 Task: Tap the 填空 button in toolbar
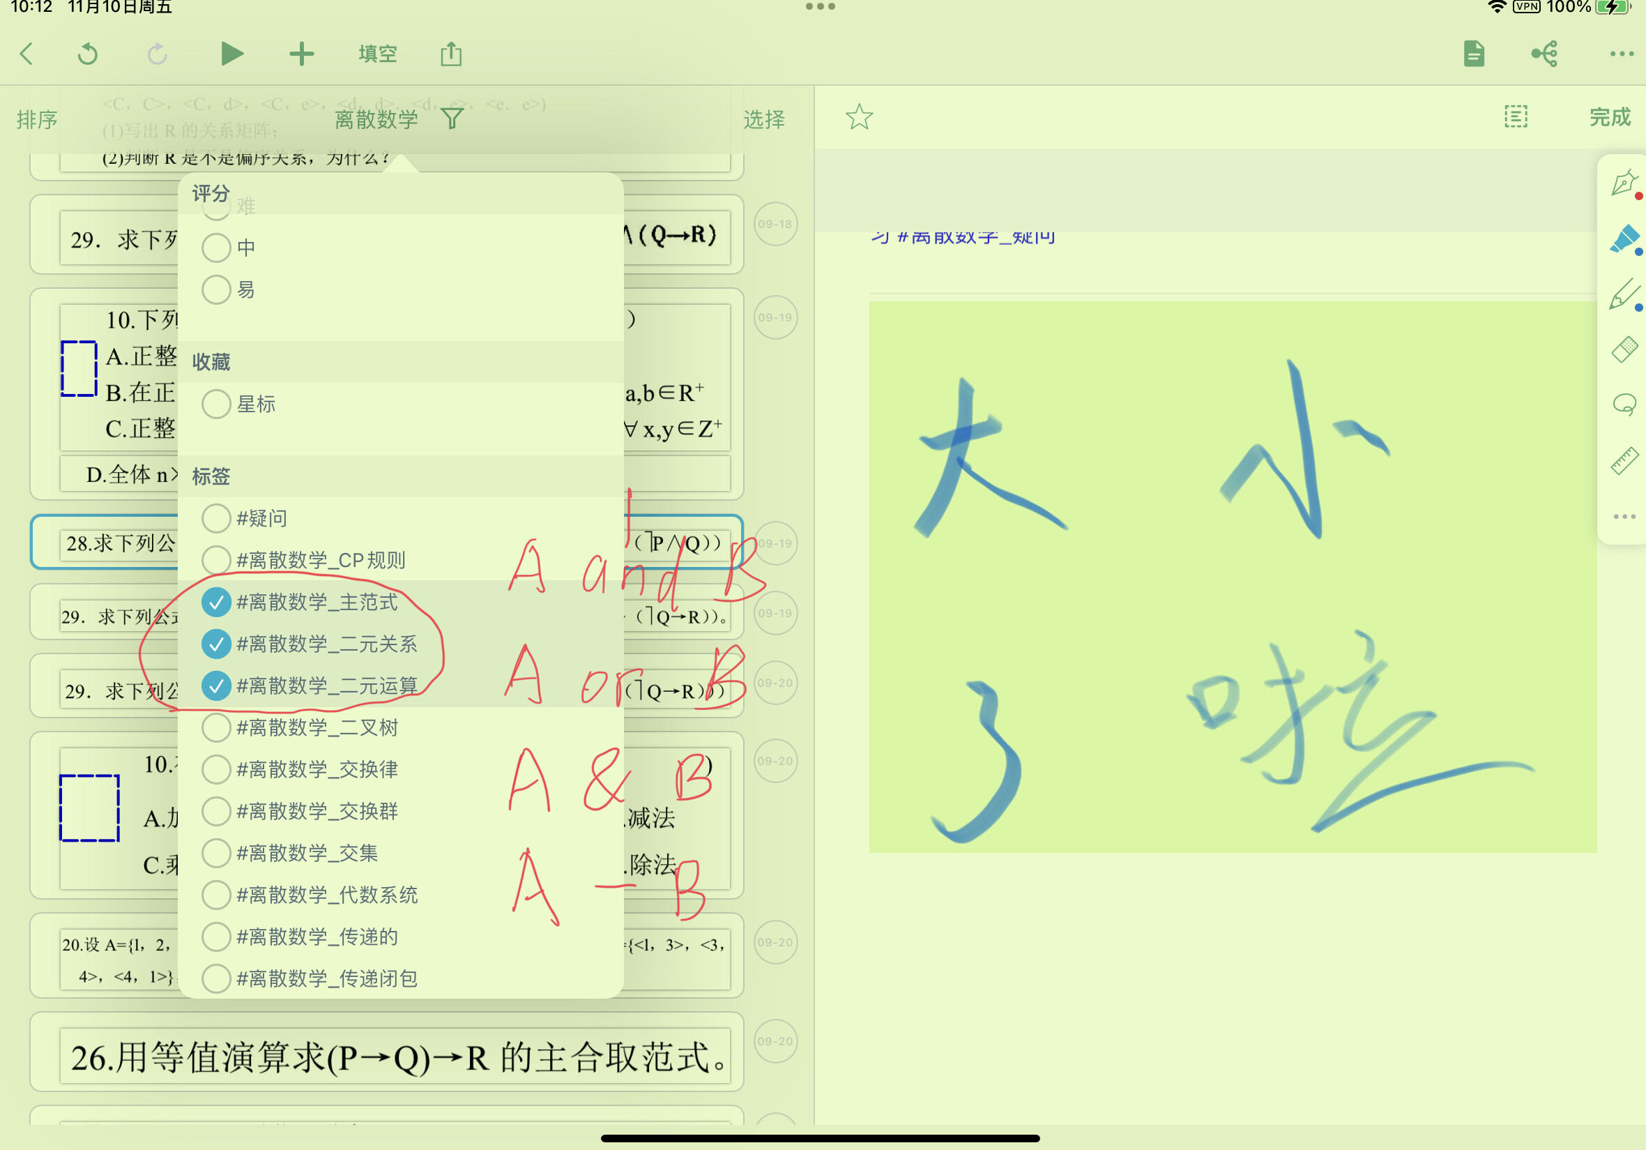point(378,54)
